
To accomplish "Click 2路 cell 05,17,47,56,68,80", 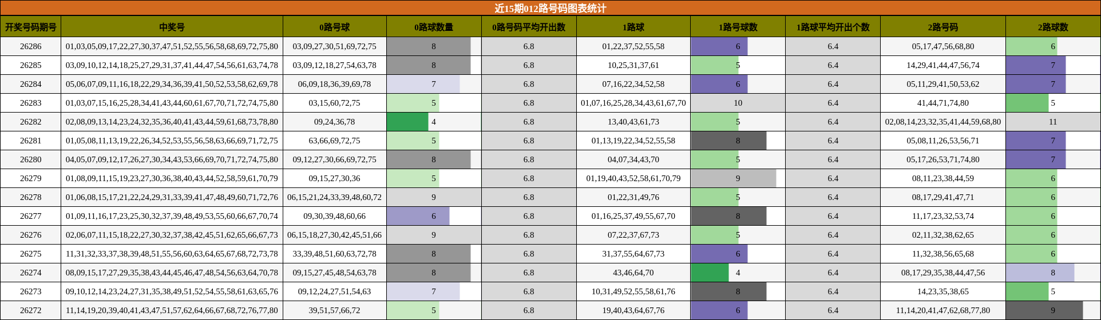I will click(943, 46).
